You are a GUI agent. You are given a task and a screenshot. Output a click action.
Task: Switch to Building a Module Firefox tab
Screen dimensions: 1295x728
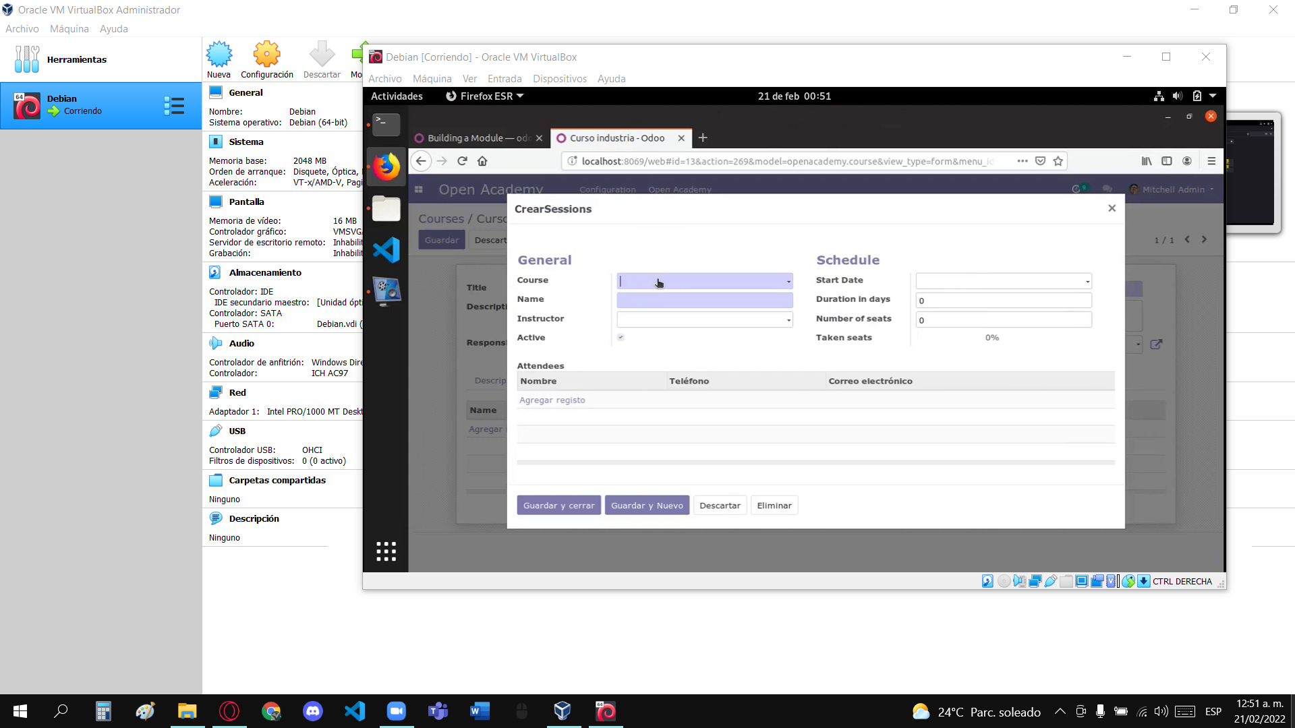point(478,138)
